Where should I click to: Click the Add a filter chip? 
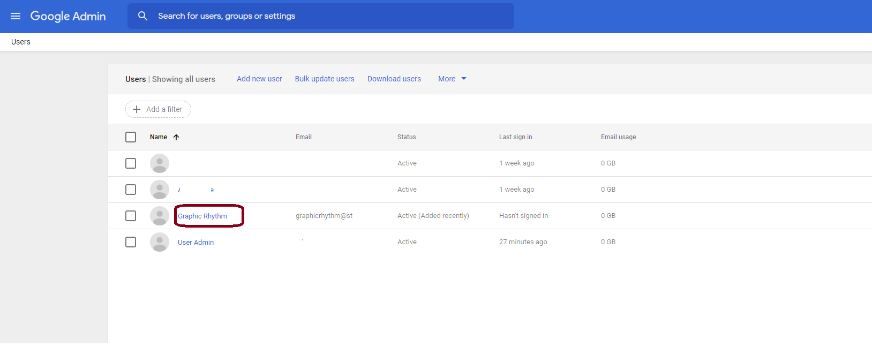(x=158, y=109)
